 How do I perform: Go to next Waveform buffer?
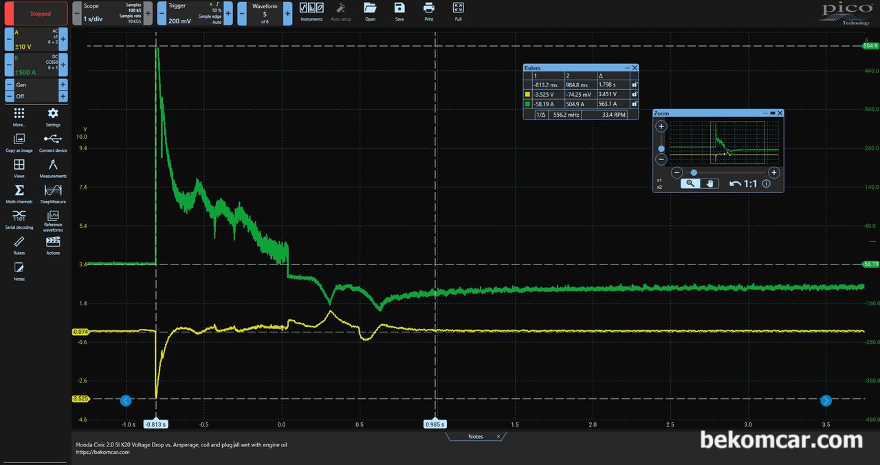pyautogui.click(x=287, y=13)
